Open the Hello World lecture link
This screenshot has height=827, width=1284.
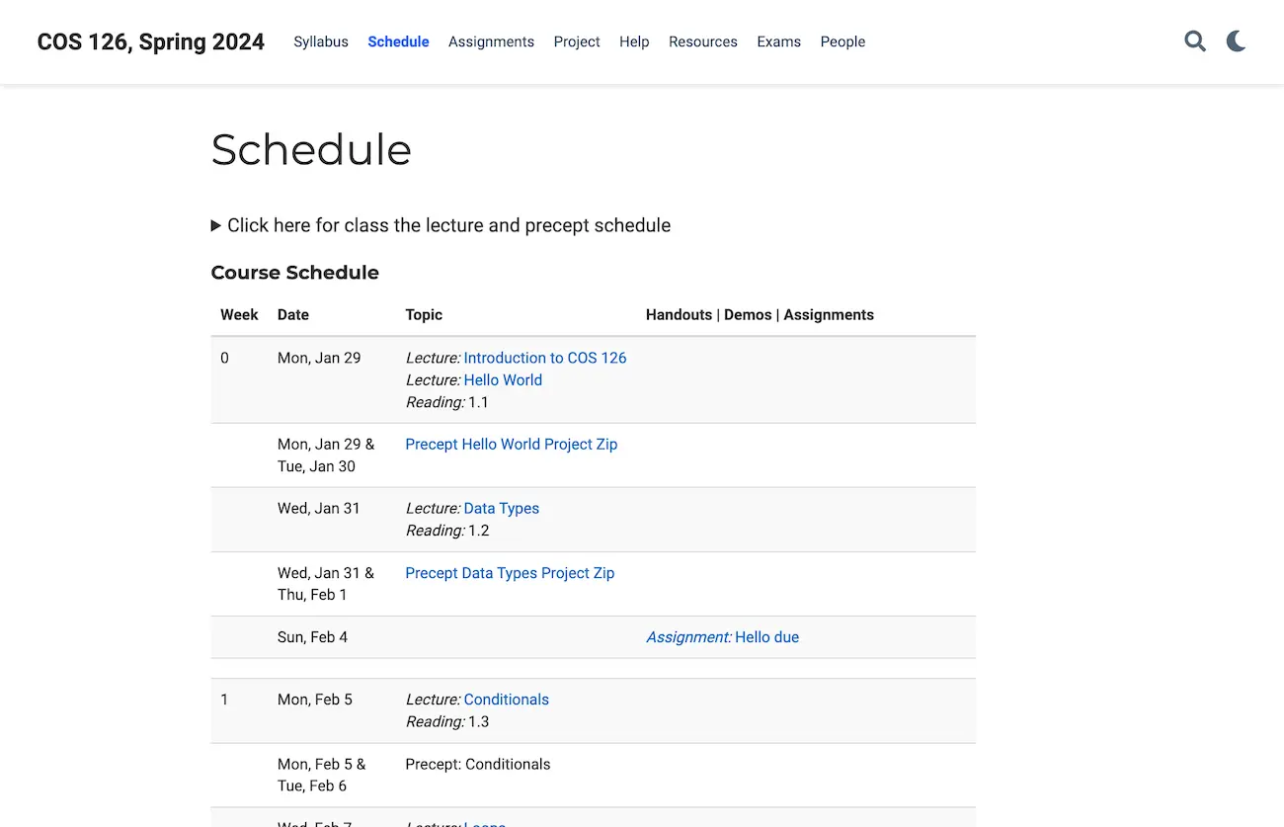pos(503,380)
